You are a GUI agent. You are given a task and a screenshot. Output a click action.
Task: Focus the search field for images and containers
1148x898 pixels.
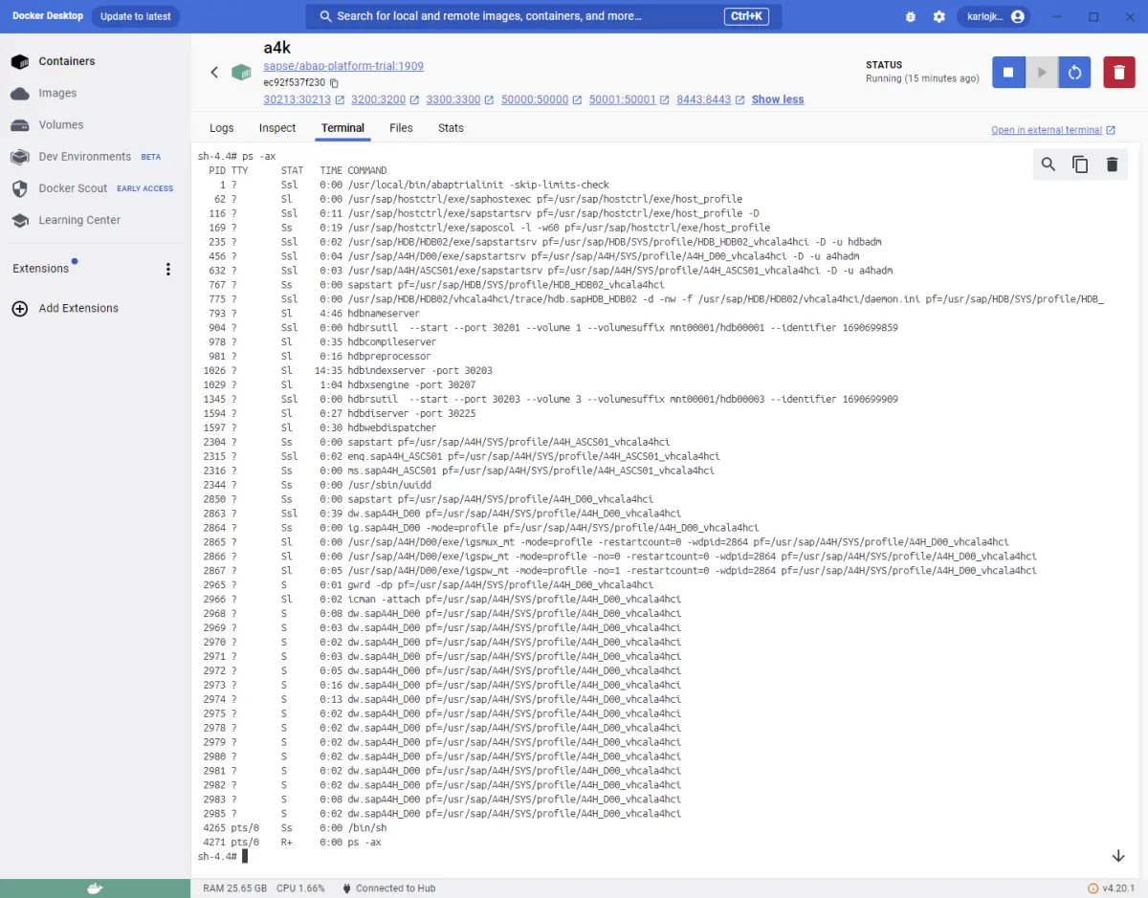pos(543,16)
